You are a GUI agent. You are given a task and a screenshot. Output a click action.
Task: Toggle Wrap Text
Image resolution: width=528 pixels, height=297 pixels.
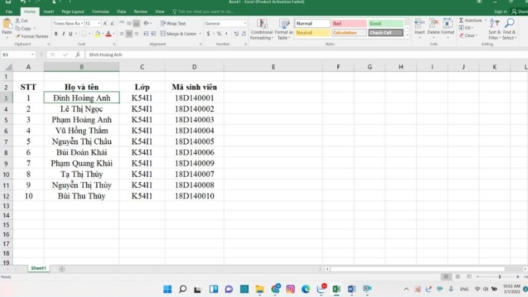click(x=173, y=24)
